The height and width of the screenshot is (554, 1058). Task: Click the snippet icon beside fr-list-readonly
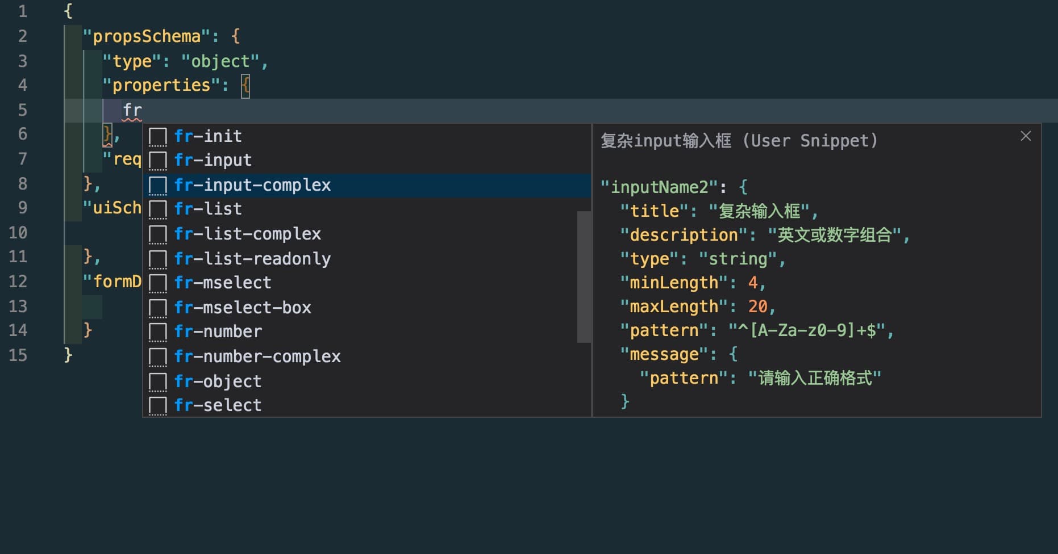[157, 259]
